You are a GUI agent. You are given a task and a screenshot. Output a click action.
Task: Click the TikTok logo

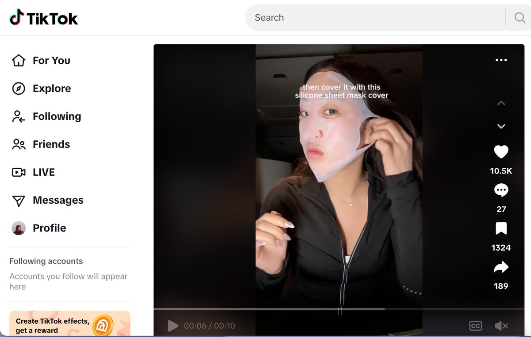[43, 18]
